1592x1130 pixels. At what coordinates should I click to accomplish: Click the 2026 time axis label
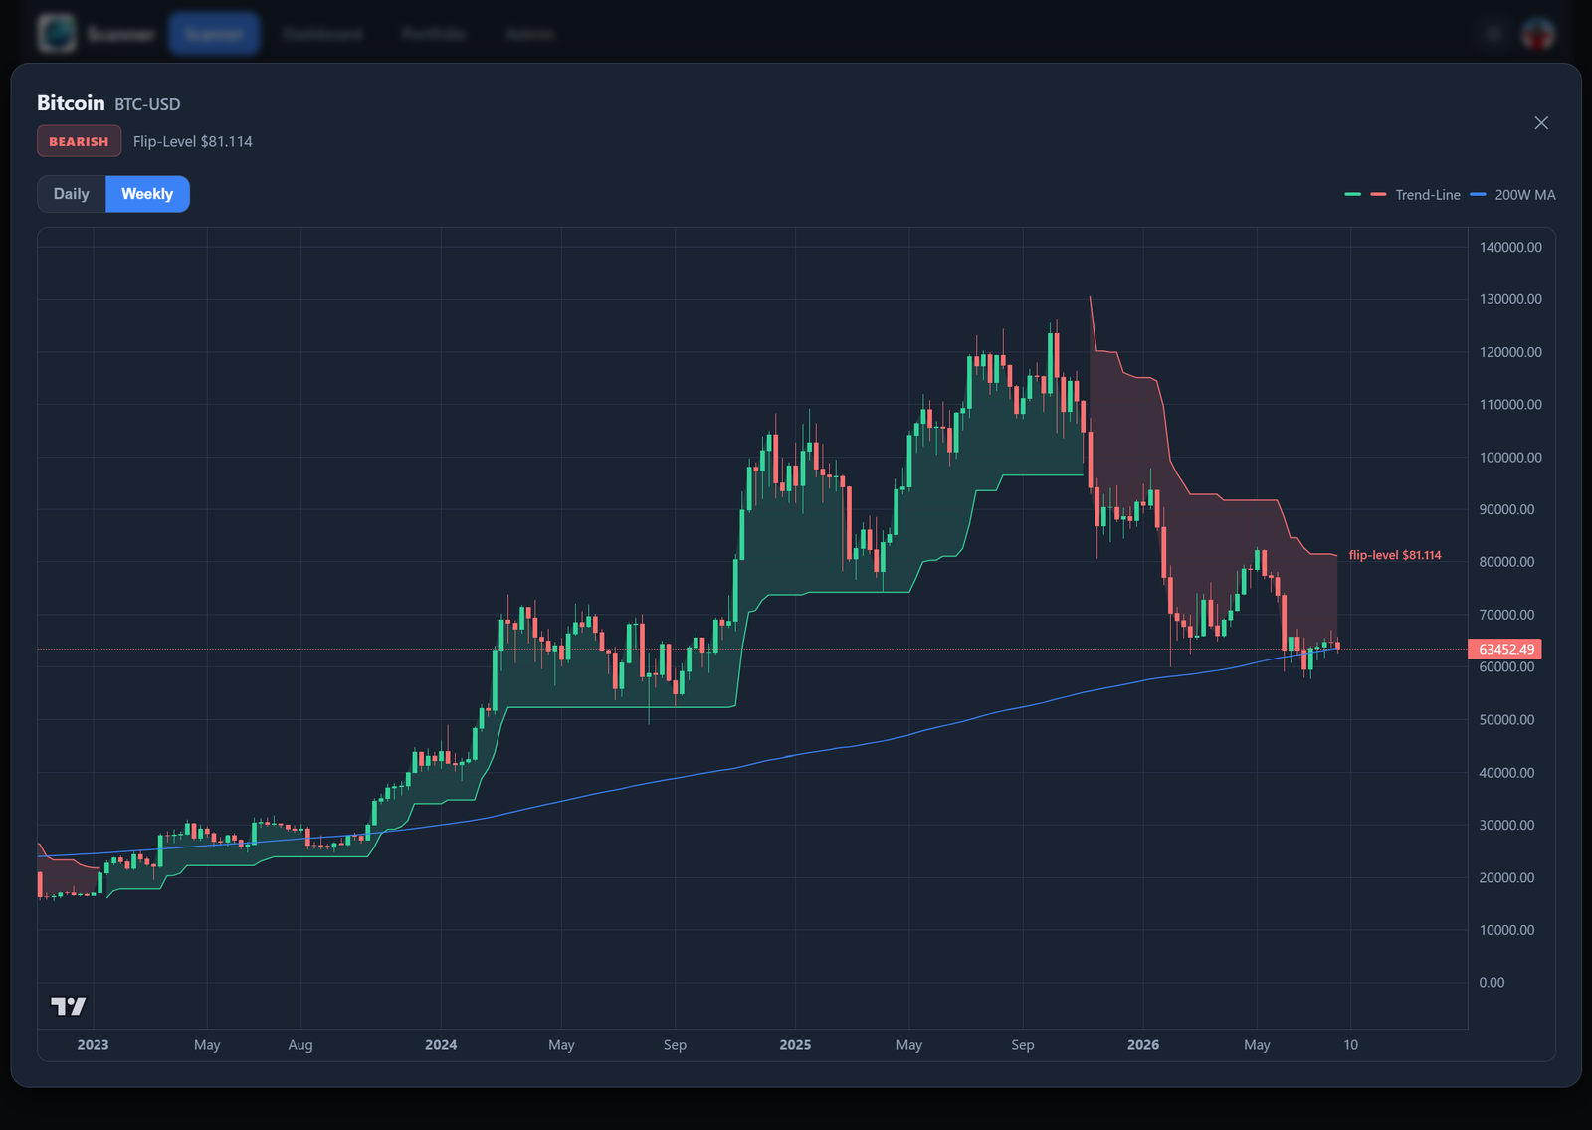click(x=1143, y=1045)
